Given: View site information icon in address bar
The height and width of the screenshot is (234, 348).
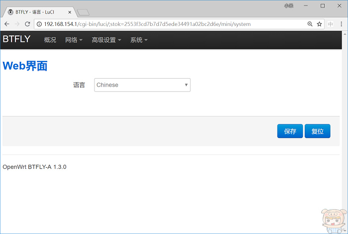Looking at the screenshot, I should coord(39,24).
